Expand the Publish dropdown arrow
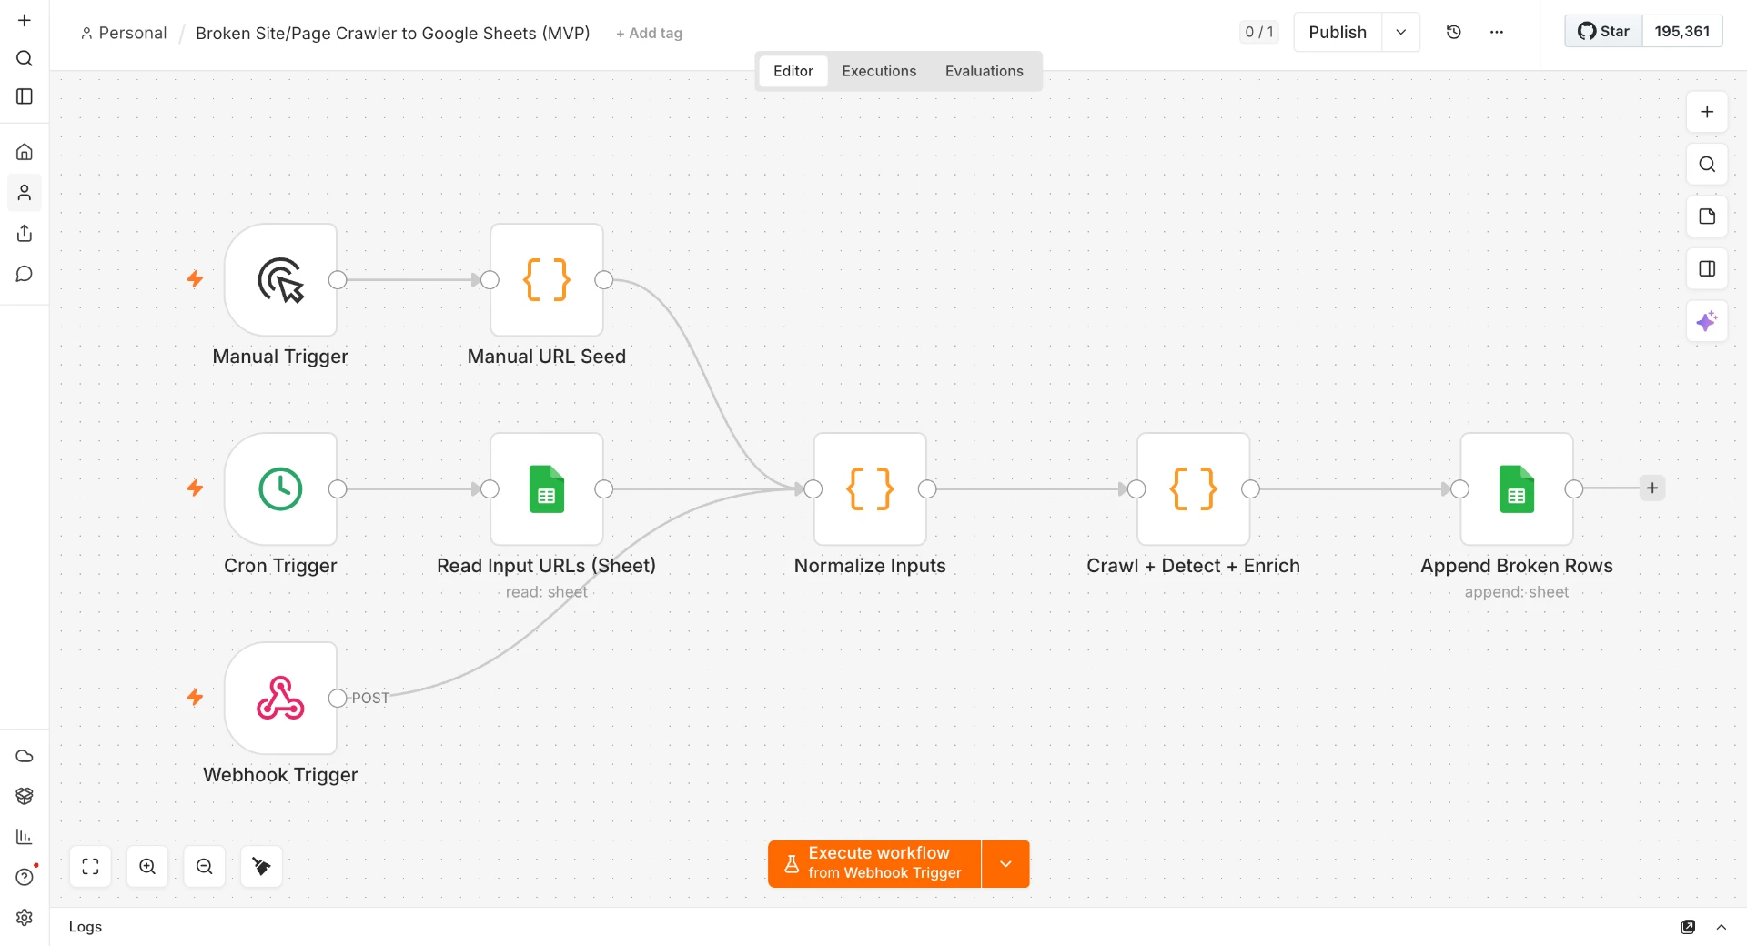 1401,32
